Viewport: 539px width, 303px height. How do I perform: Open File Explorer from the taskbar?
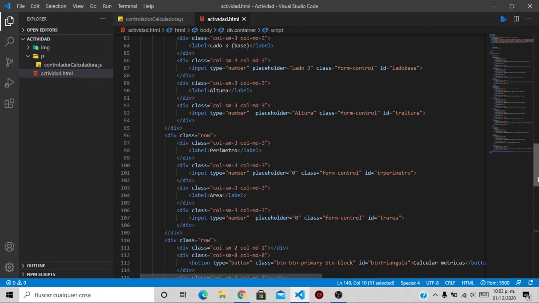point(222,295)
